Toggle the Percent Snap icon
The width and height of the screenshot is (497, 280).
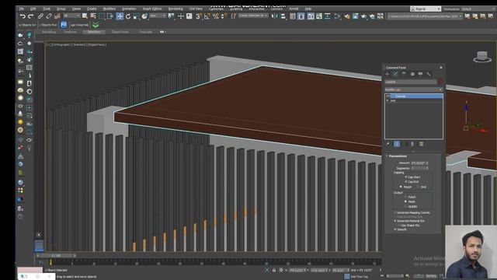click(x=216, y=16)
